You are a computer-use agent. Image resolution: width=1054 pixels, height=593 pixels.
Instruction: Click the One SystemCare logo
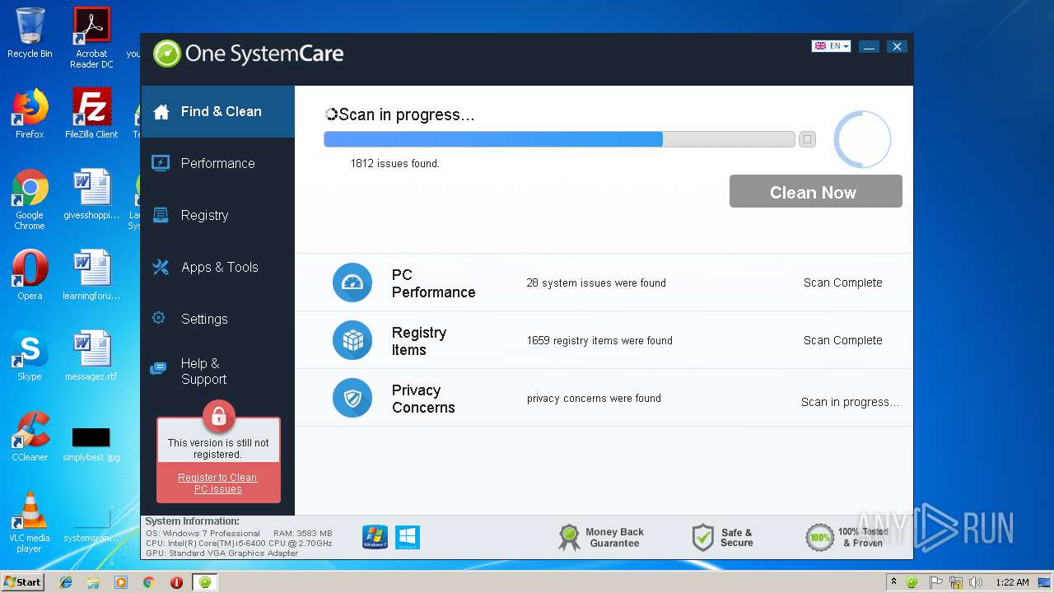coord(248,54)
